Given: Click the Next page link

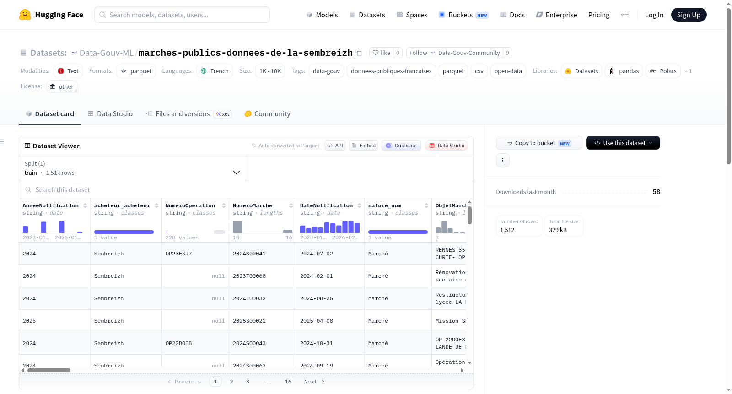Looking at the screenshot, I should [314, 382].
